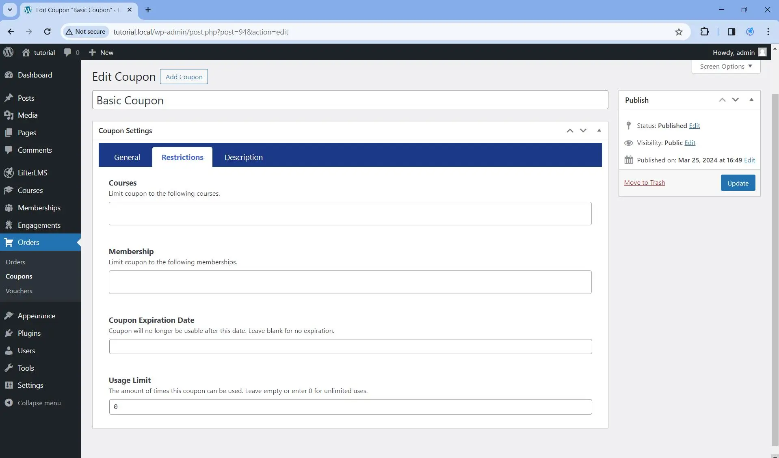779x458 pixels.
Task: Open Chrome's three-dot menu
Action: [768, 32]
